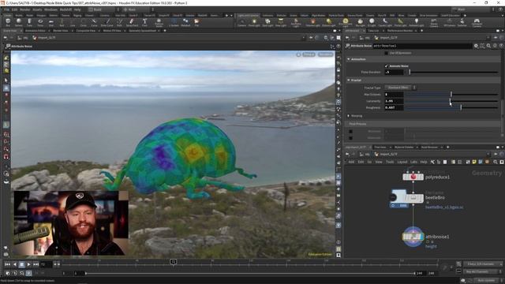Screen dimensions: 505x284
Task: Toggle sticky note display in network toolbar
Action: click(474, 162)
